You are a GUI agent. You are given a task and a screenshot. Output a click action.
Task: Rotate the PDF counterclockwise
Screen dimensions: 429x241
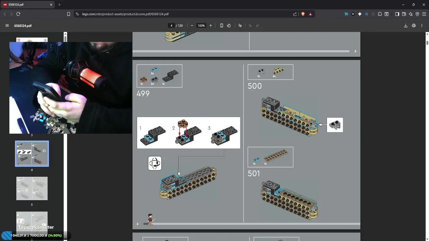pos(229,26)
